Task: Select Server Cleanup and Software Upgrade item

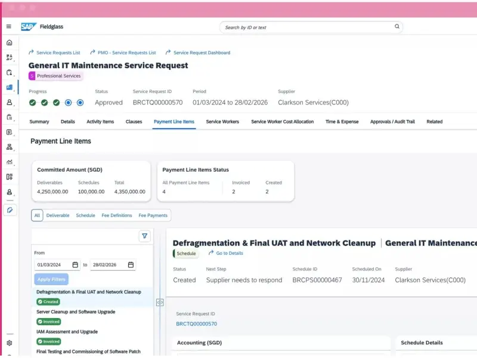Action: click(76, 312)
